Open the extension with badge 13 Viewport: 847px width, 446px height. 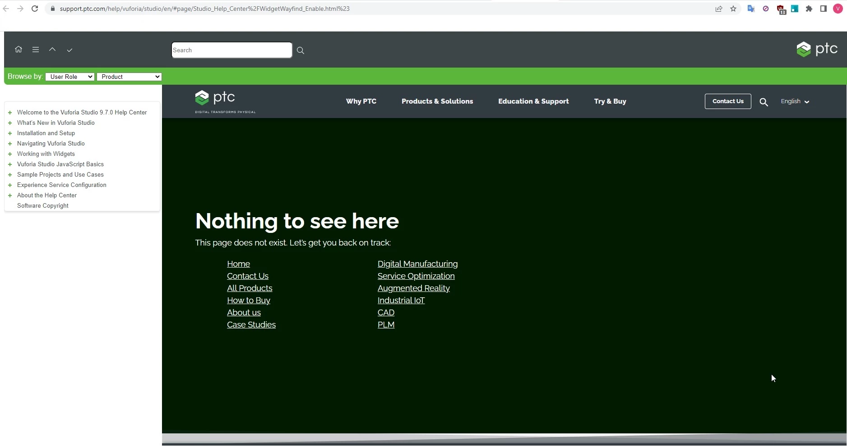[781, 9]
